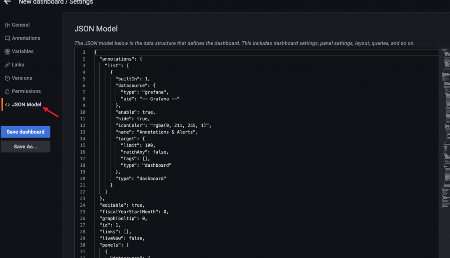Click the JSON Model code brackets icon
The height and width of the screenshot is (258, 450).
click(7, 104)
